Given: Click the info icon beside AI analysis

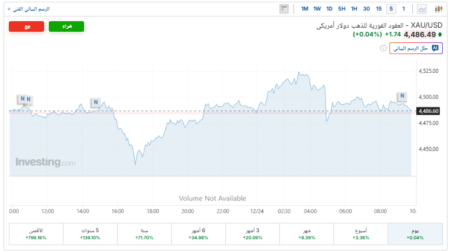Looking at the screenshot, I should 383,48.
